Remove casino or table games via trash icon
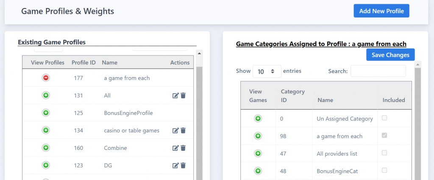Viewport: 434px width, 180px height. 183,130
